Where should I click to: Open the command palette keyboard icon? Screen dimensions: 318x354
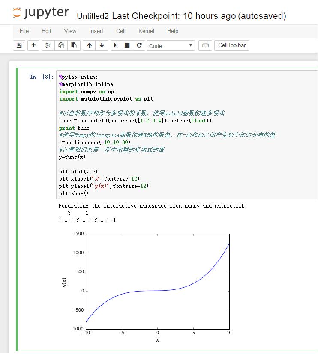tap(205, 45)
